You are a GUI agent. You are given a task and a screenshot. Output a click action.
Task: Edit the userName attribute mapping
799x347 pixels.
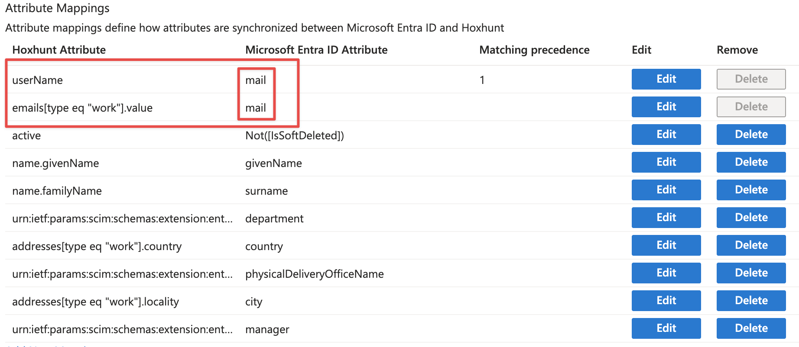click(666, 79)
